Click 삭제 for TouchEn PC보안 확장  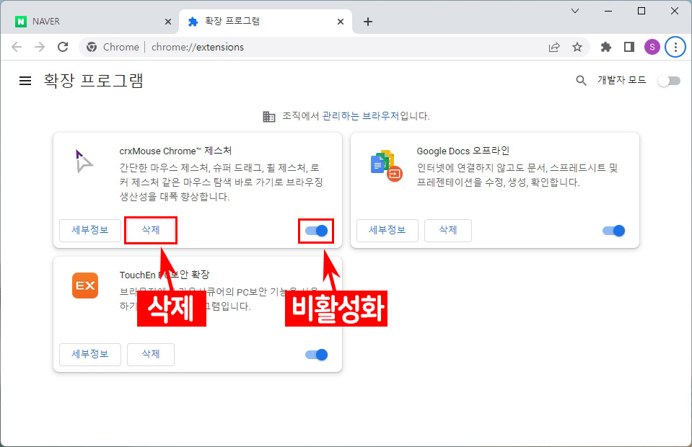coord(151,355)
